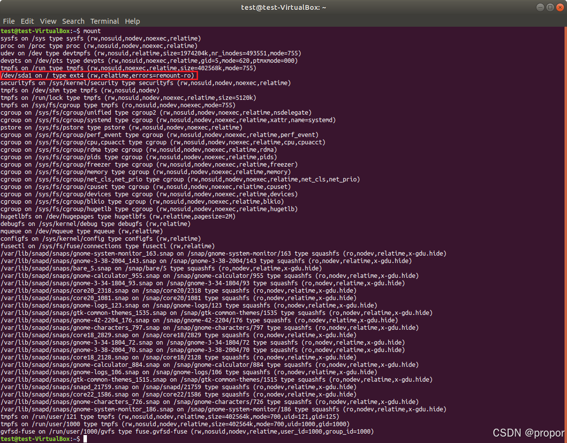Click the fusectl on /sys/fs/fuse/connections line
The height and width of the screenshot is (443, 567).
pos(108,246)
